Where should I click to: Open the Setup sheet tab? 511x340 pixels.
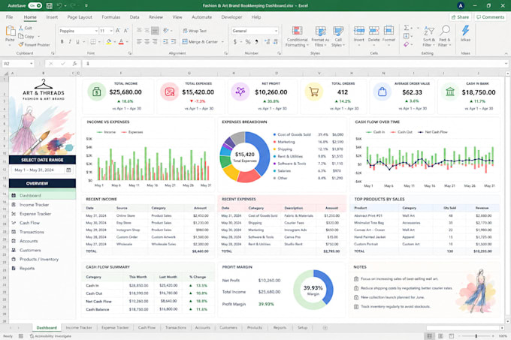coord(302,328)
